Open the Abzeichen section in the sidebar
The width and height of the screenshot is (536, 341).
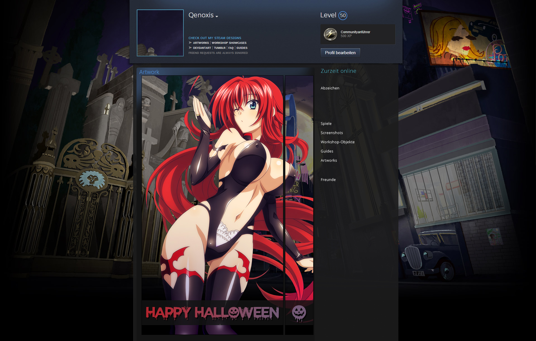tap(330, 88)
